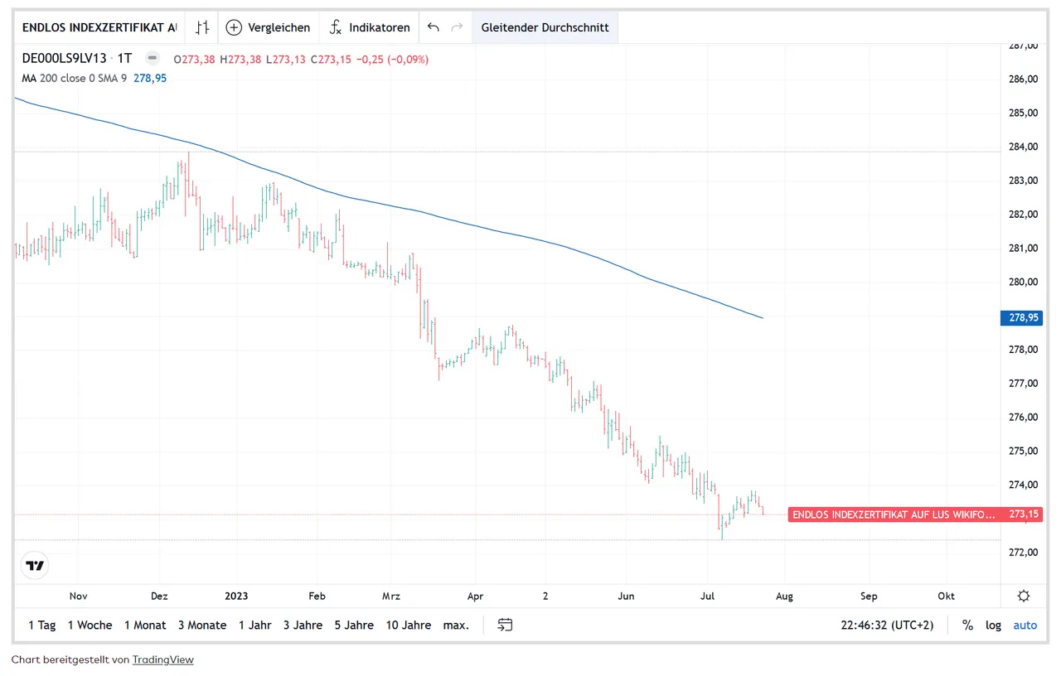Viewport: 1061px width, 676px height.
Task: Open the chart style bars icon
Action: (x=201, y=27)
